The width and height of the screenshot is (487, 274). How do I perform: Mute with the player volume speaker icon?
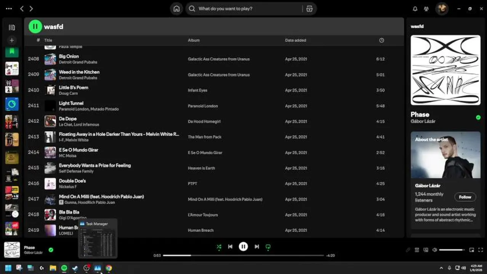(x=435, y=250)
